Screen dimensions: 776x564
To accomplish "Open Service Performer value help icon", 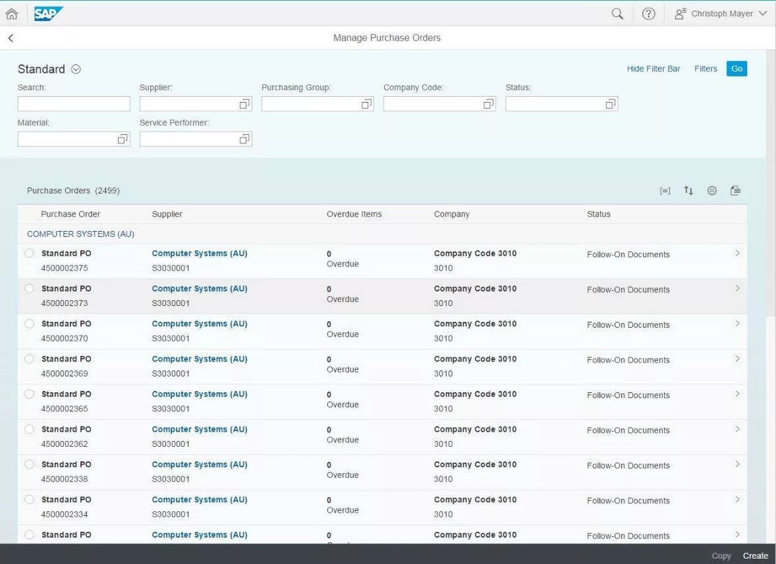I will click(x=244, y=139).
